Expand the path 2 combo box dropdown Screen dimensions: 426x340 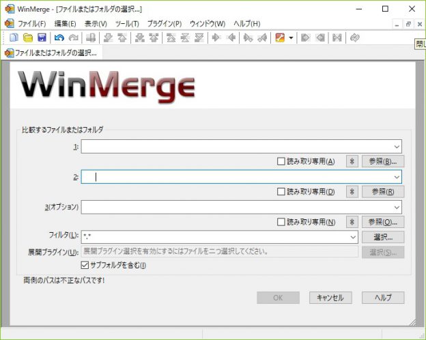click(x=397, y=178)
